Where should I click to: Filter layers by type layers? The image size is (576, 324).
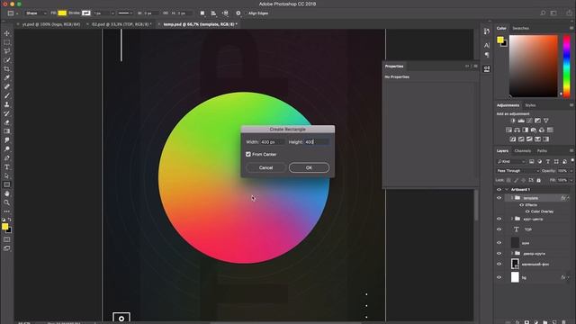(x=548, y=162)
